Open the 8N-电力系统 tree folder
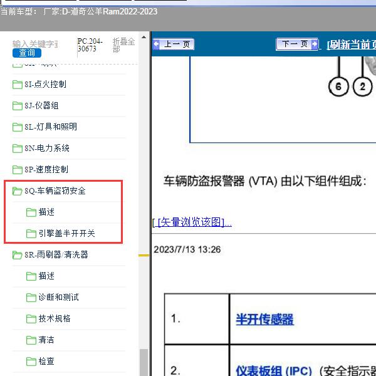 47,148
